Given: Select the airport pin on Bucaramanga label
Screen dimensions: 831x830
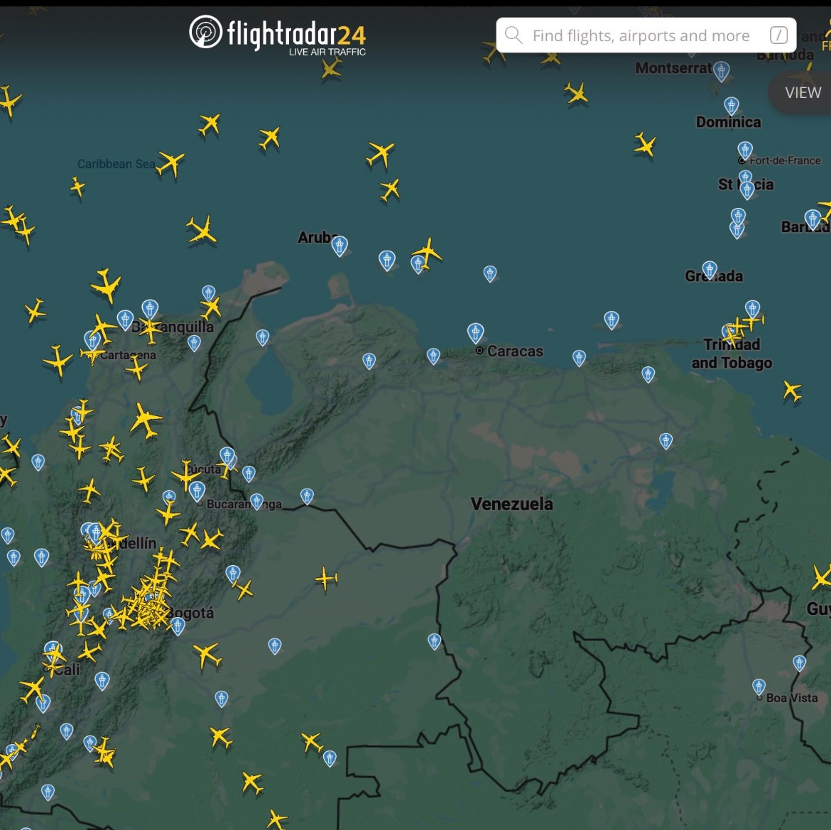Looking at the screenshot, I should click(x=256, y=501).
